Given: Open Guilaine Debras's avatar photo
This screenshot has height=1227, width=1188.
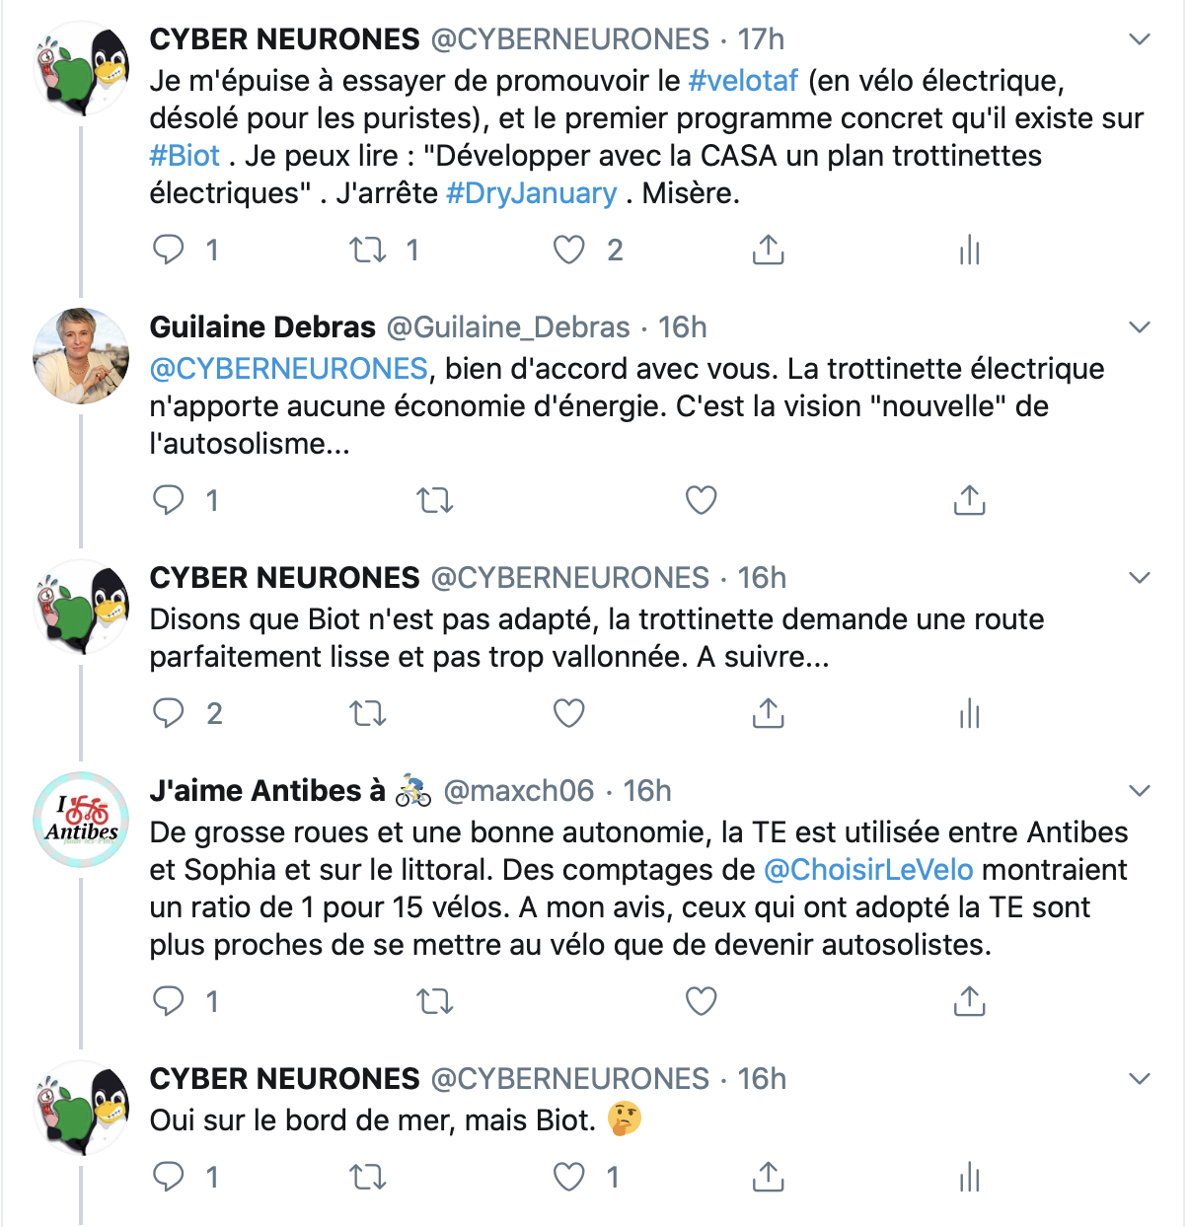Looking at the screenshot, I should [81, 356].
